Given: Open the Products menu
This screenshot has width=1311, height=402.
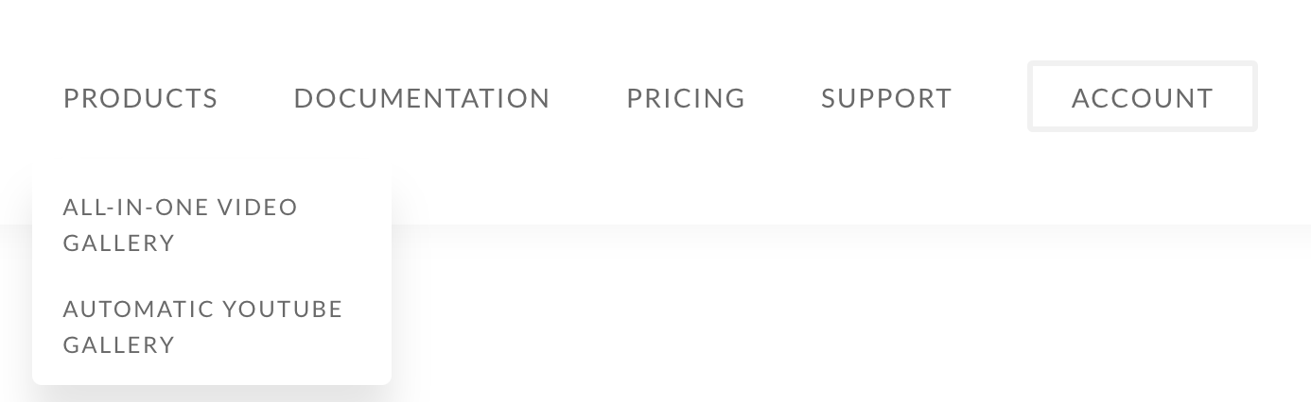Looking at the screenshot, I should pyautogui.click(x=140, y=98).
